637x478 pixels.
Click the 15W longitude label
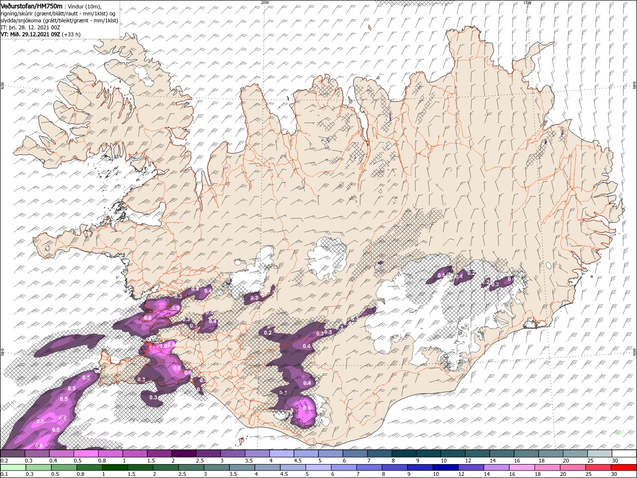pos(527,2)
